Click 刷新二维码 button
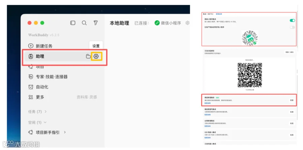 [x=289, y=52]
